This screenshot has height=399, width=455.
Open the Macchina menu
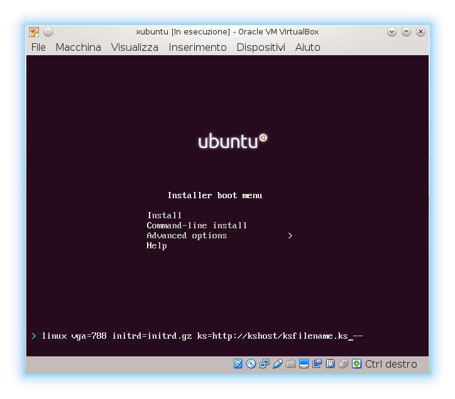79,47
